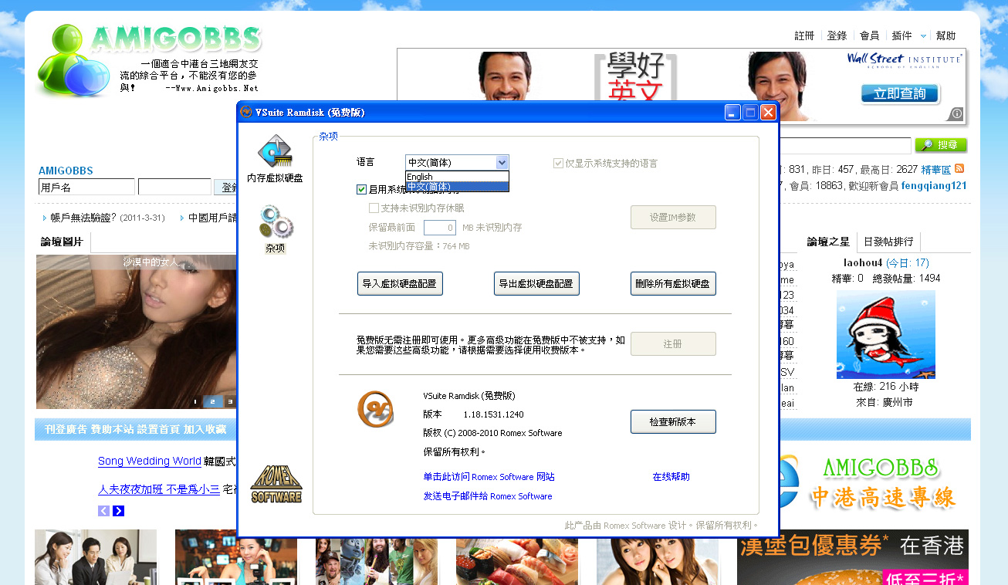Click the 删除所有虚拟硬盘 button
The image size is (1008, 585).
(672, 283)
